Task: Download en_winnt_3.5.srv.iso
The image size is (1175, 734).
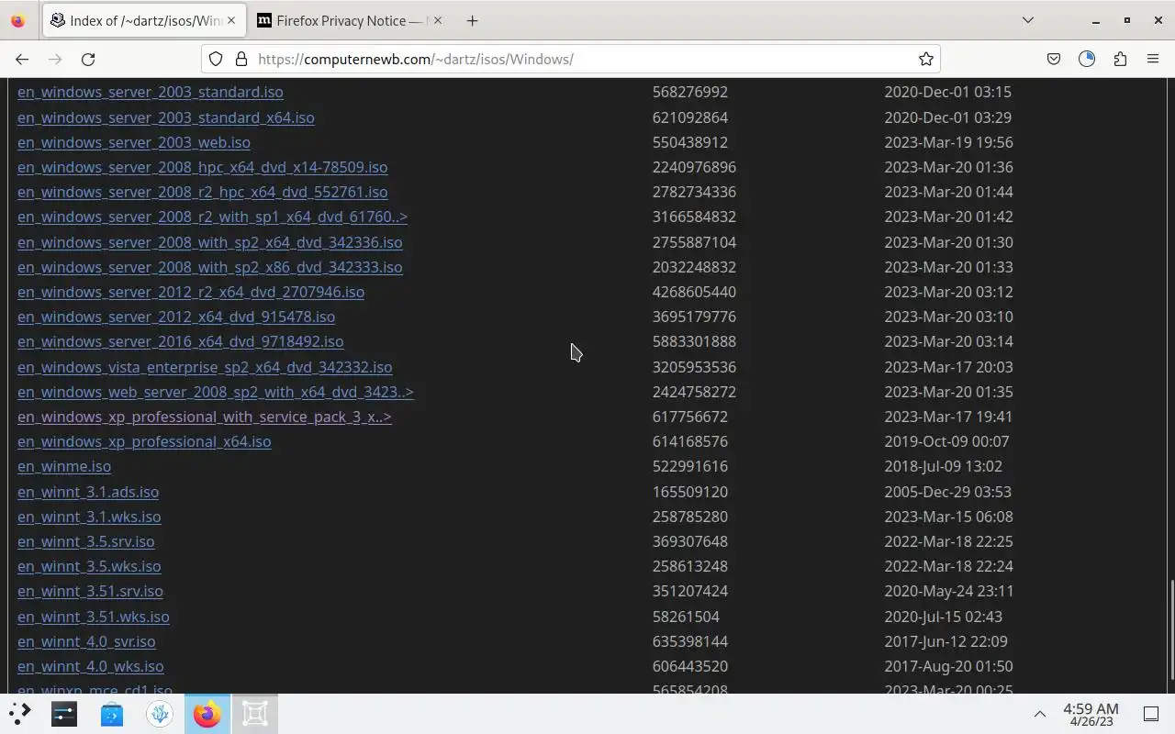Action: coord(86,541)
